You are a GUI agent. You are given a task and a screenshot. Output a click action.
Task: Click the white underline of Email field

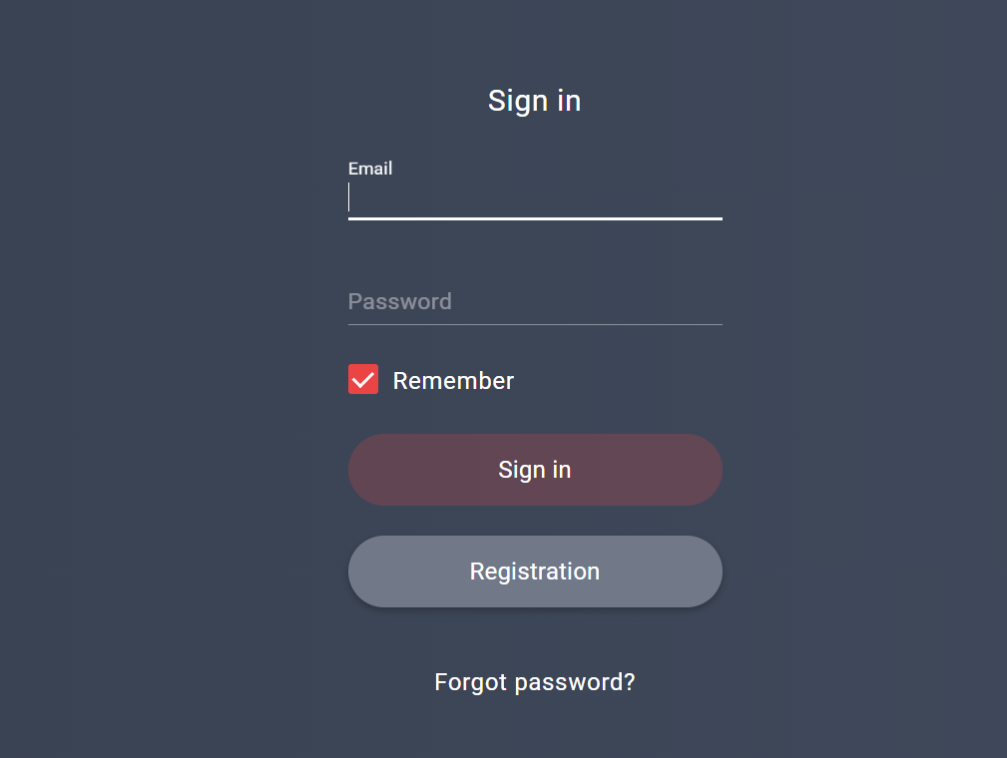point(535,218)
